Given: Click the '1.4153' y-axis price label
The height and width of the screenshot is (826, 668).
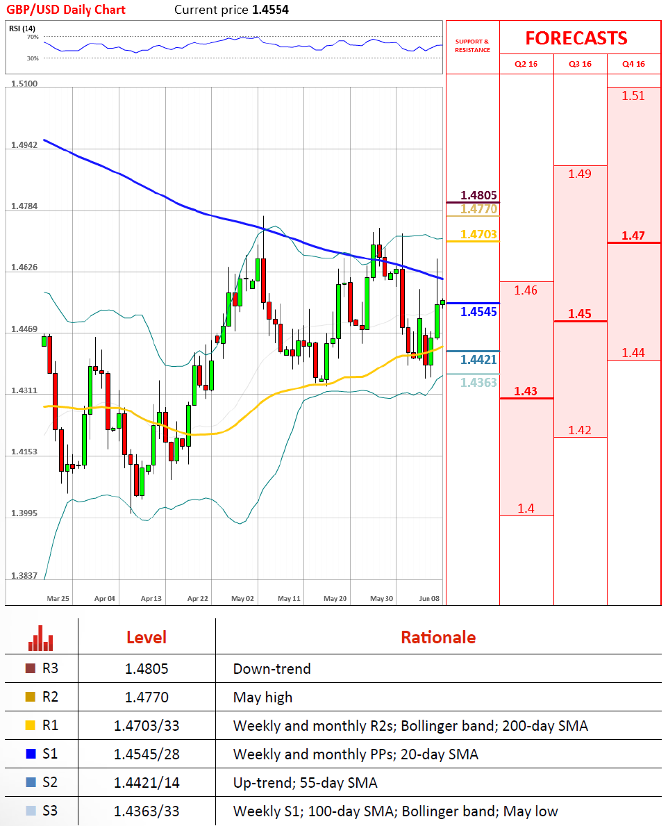Looking at the screenshot, I should (24, 452).
